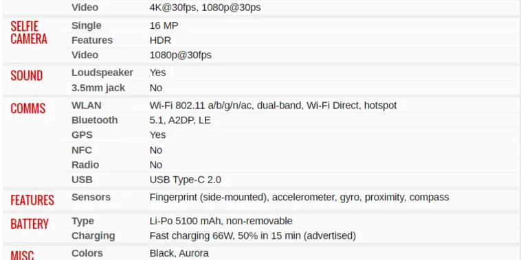Screen dimensions: 521x260
Task: Open the USB label link
Action: [x=82, y=180]
